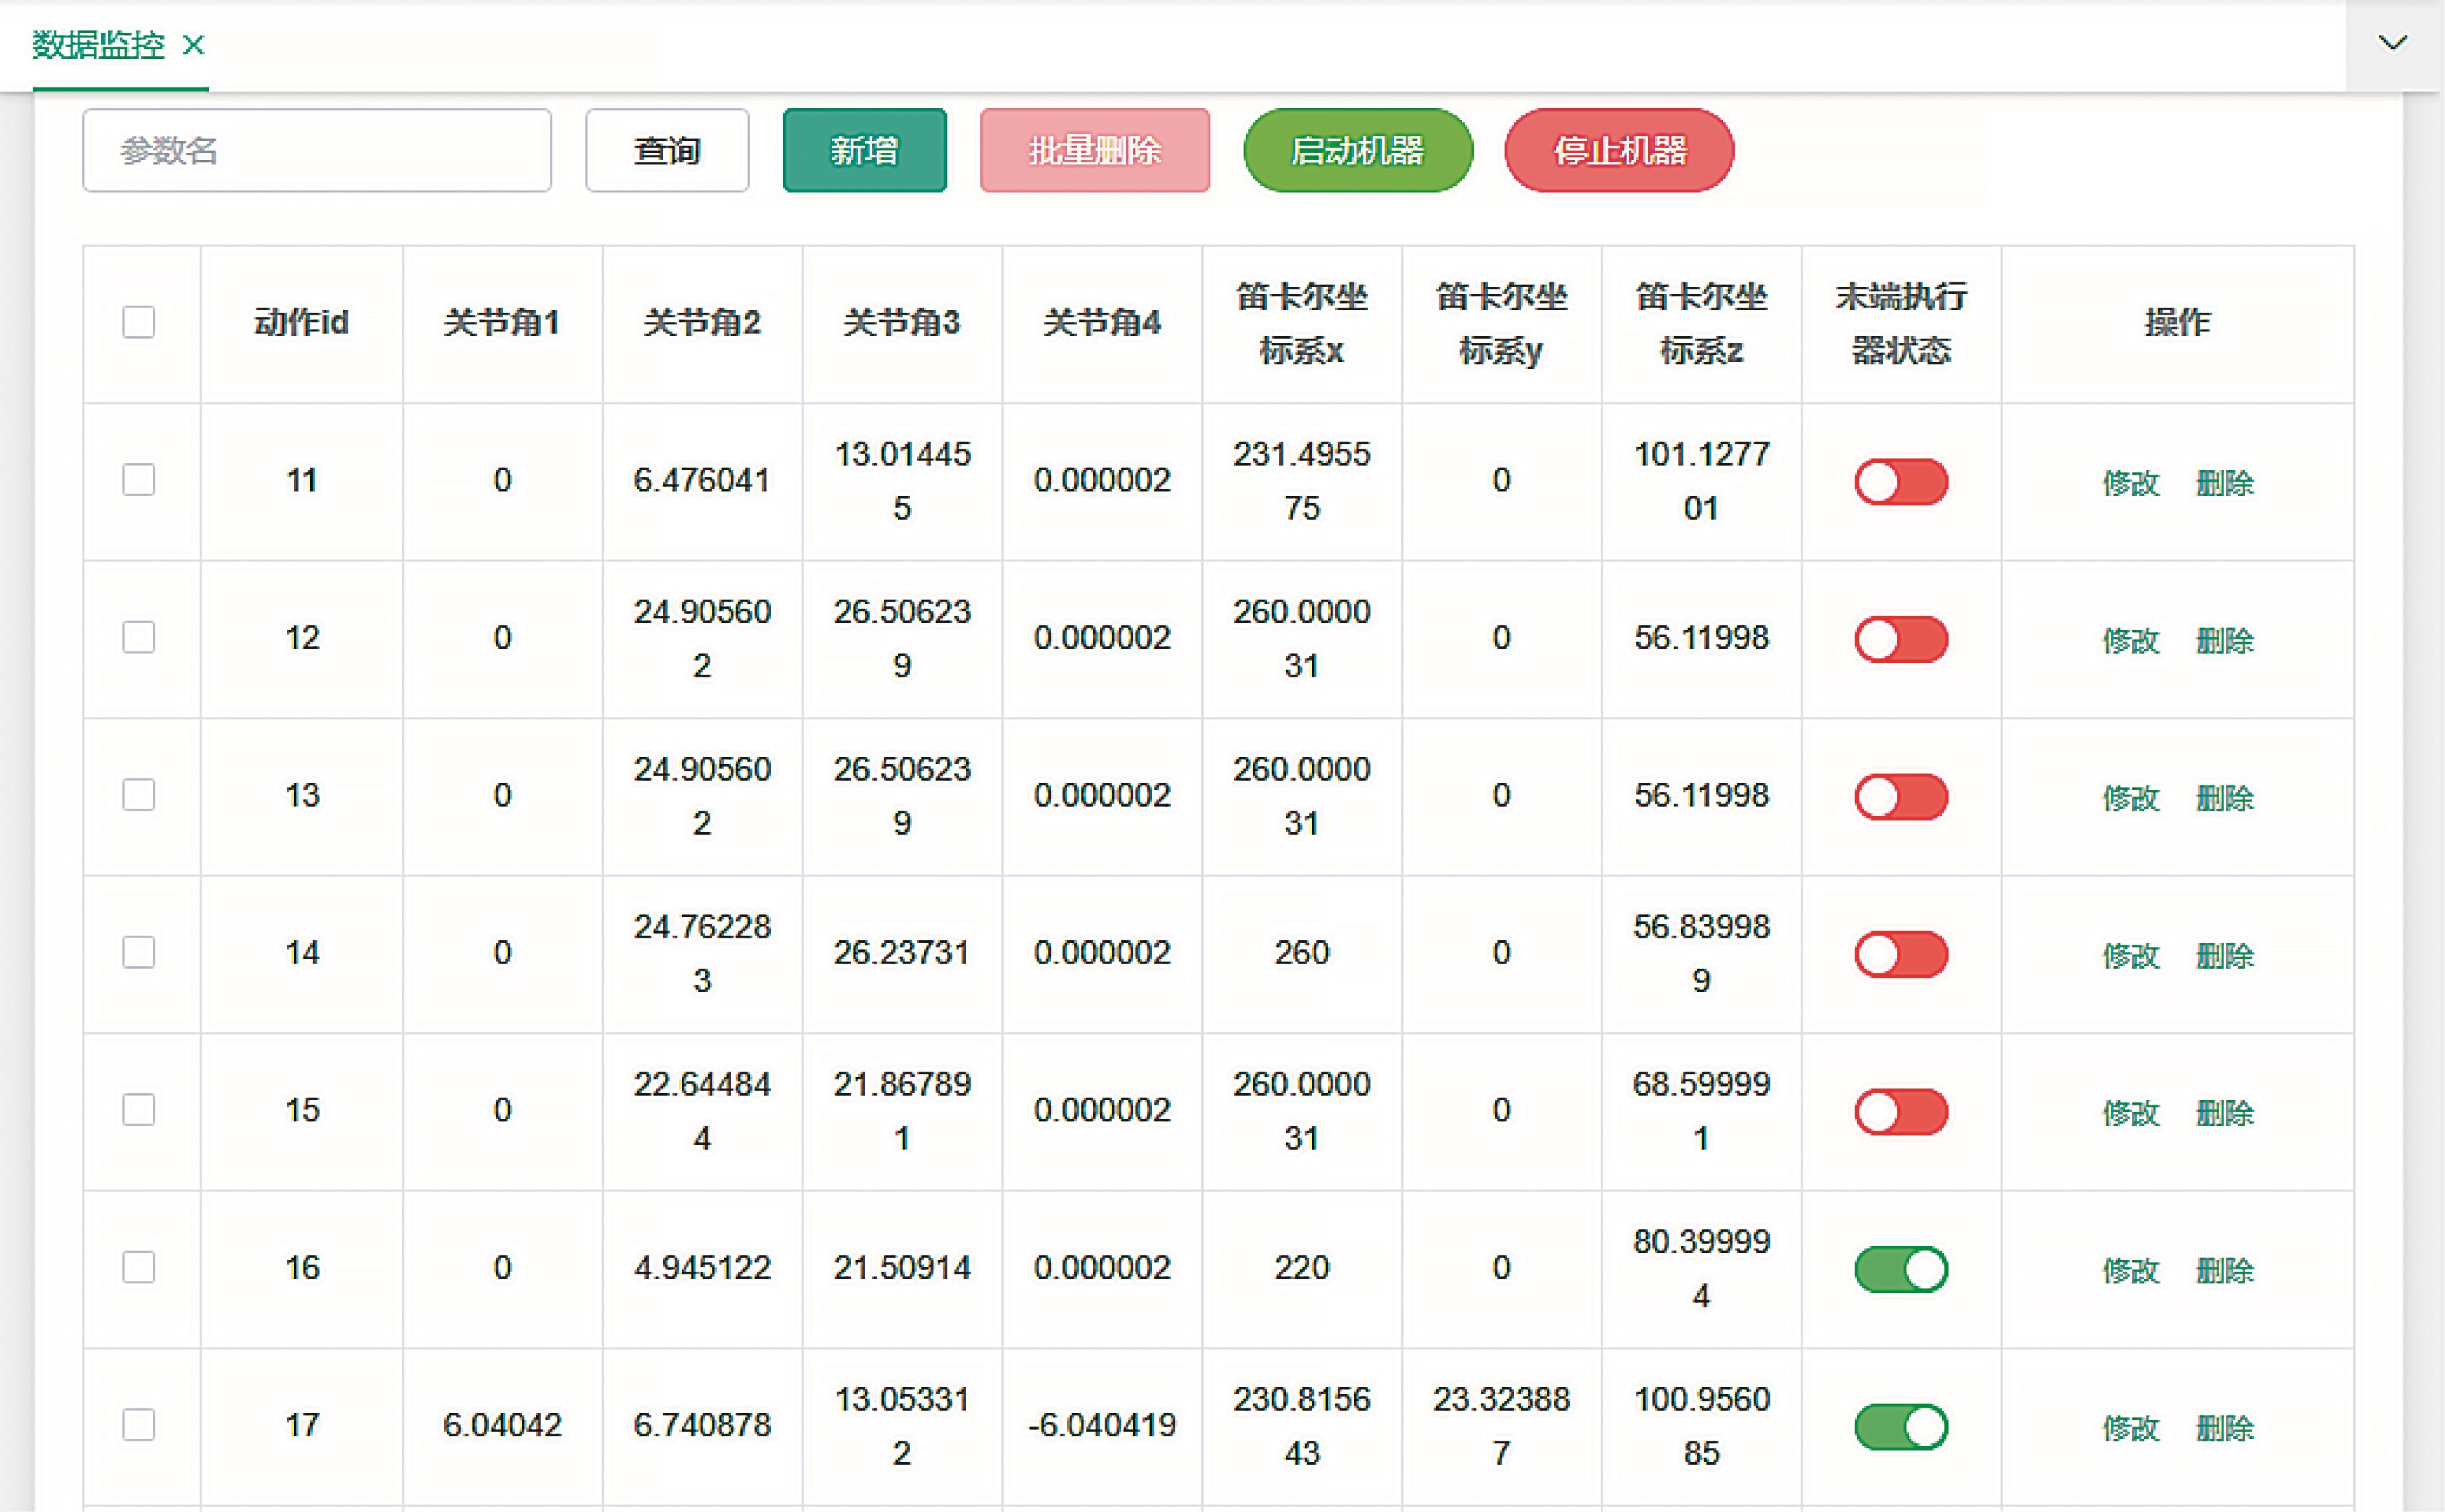Select the checkbox for row 16
This screenshot has width=2445, height=1512.
[x=139, y=1267]
